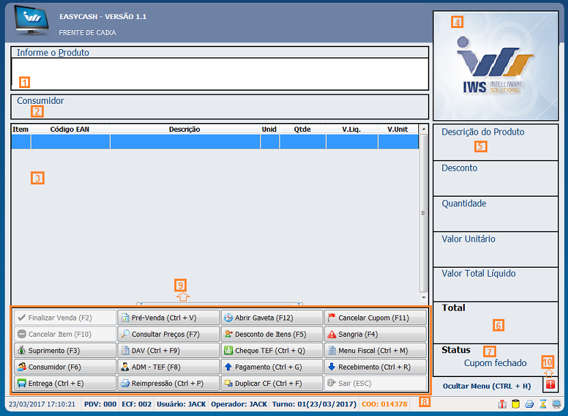Hide menu via Ocultar Menu (CTRL + H)
Image resolution: width=568 pixels, height=416 pixels.
pos(487,386)
